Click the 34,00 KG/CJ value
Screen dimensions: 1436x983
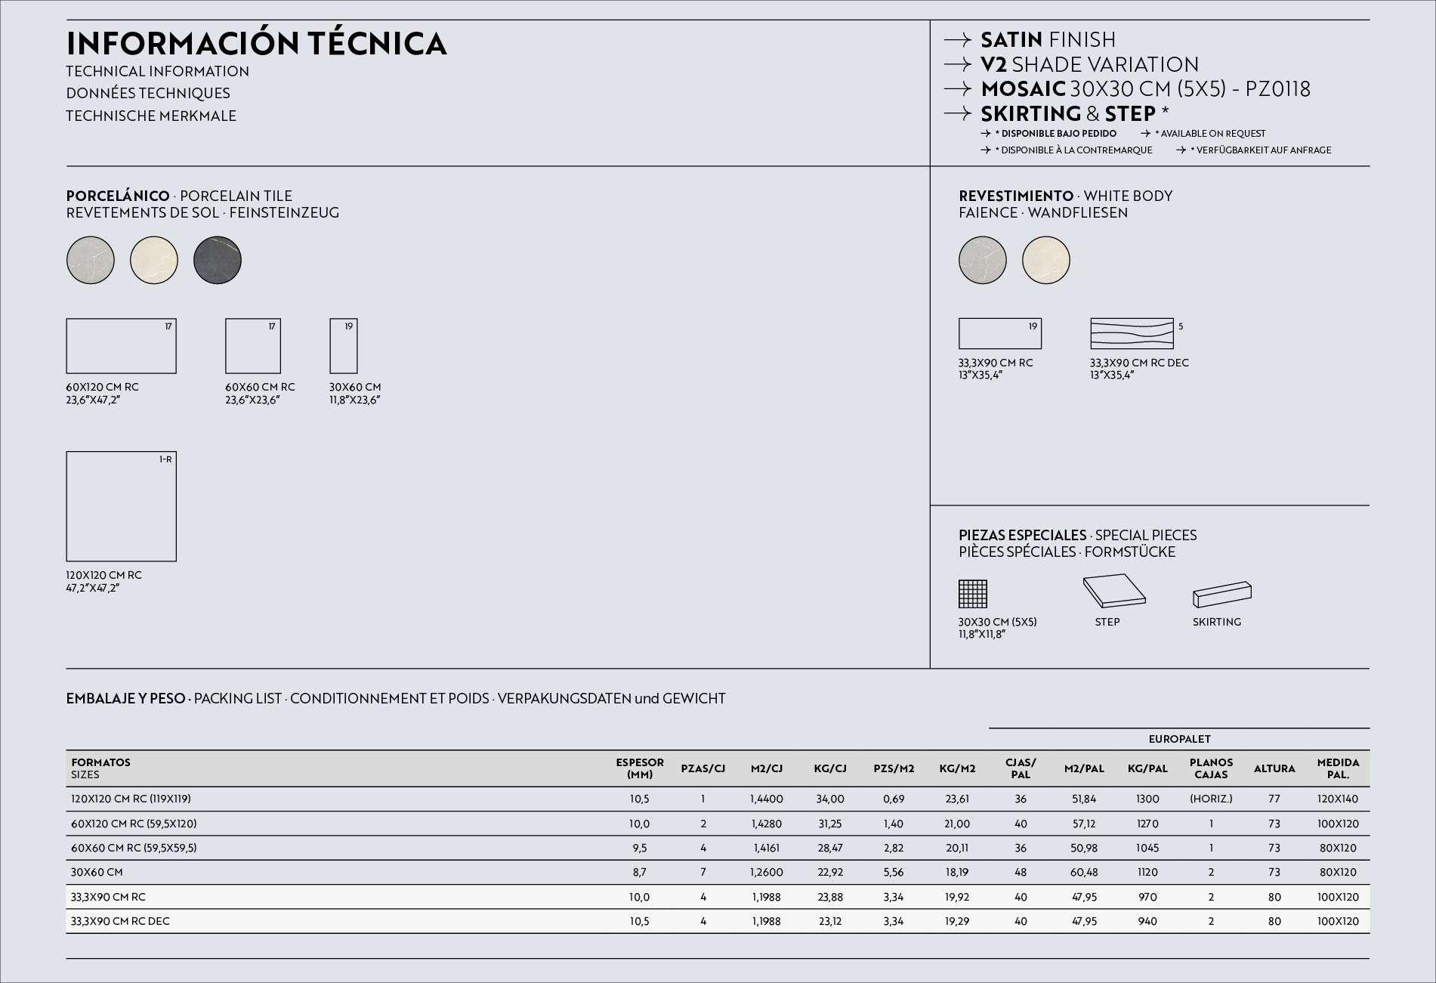point(830,799)
